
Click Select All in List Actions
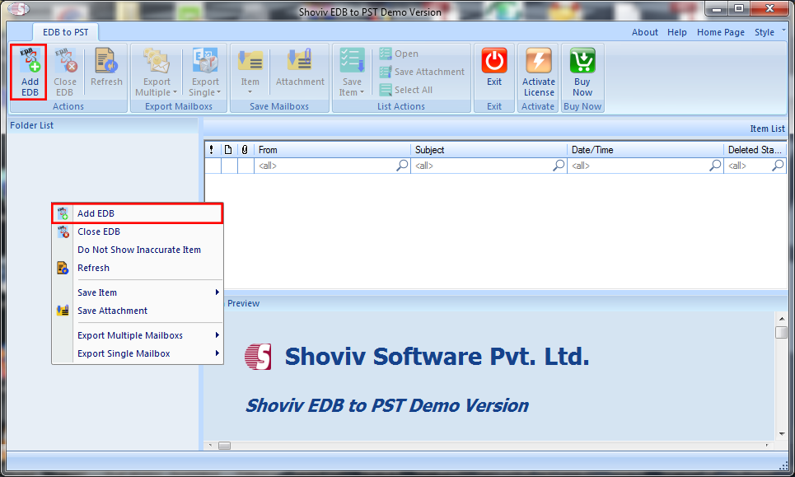click(406, 90)
